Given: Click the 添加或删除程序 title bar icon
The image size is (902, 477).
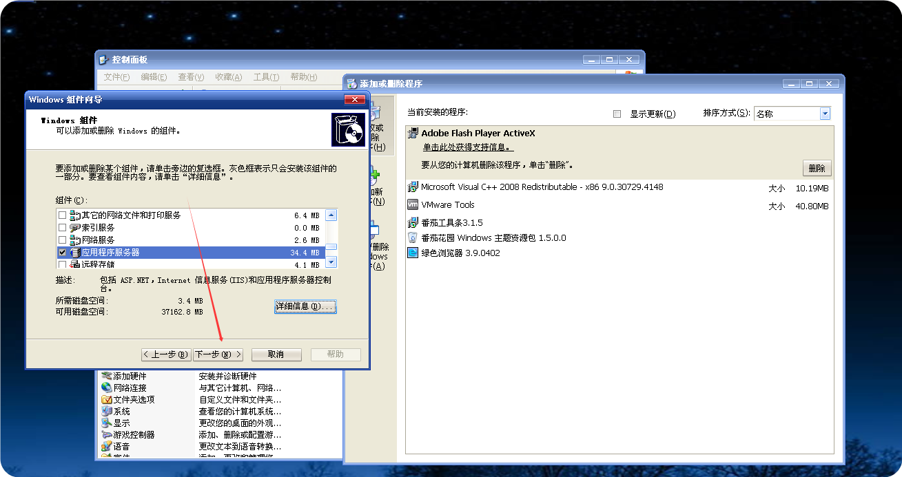Looking at the screenshot, I should [x=351, y=83].
